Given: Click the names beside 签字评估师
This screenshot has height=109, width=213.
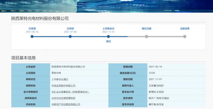Looking at the screenshot, I should click(156, 104).
